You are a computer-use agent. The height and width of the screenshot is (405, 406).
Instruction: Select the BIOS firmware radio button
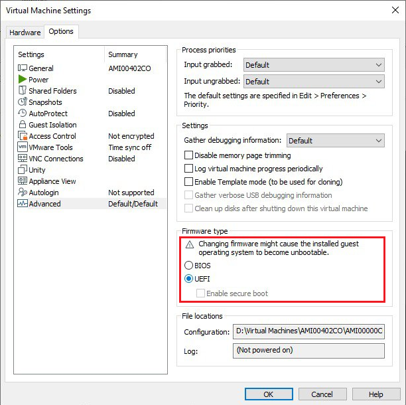pyautogui.click(x=189, y=266)
